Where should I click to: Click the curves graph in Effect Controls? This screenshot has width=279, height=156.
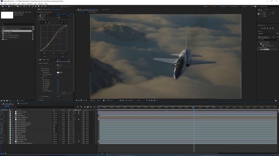point(54,38)
